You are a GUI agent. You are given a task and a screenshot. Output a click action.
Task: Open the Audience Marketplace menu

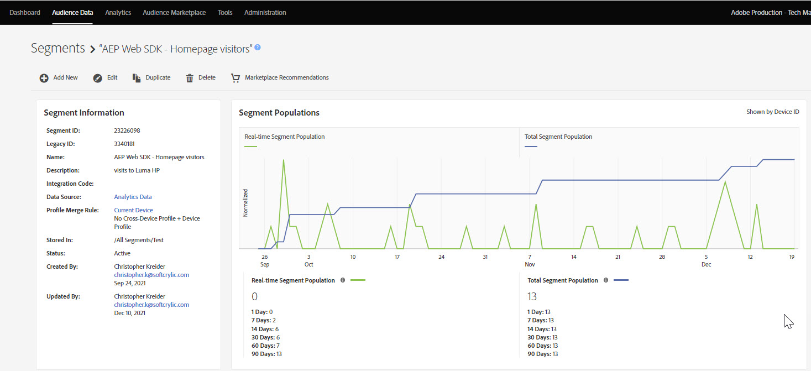[174, 12]
